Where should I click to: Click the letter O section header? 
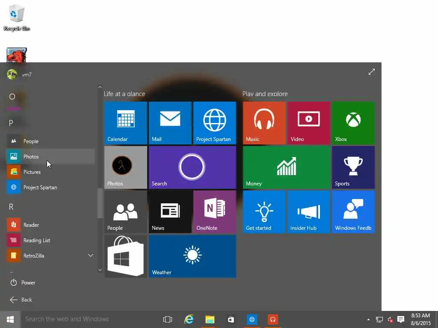tap(12, 97)
